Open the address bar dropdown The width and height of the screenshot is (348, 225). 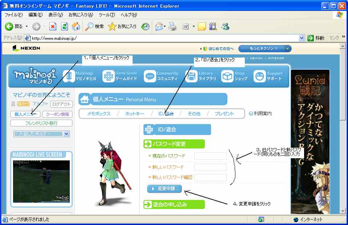point(302,38)
